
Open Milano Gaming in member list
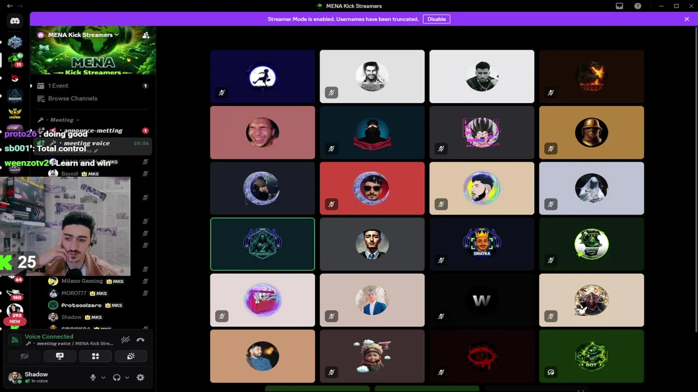[x=98, y=281]
